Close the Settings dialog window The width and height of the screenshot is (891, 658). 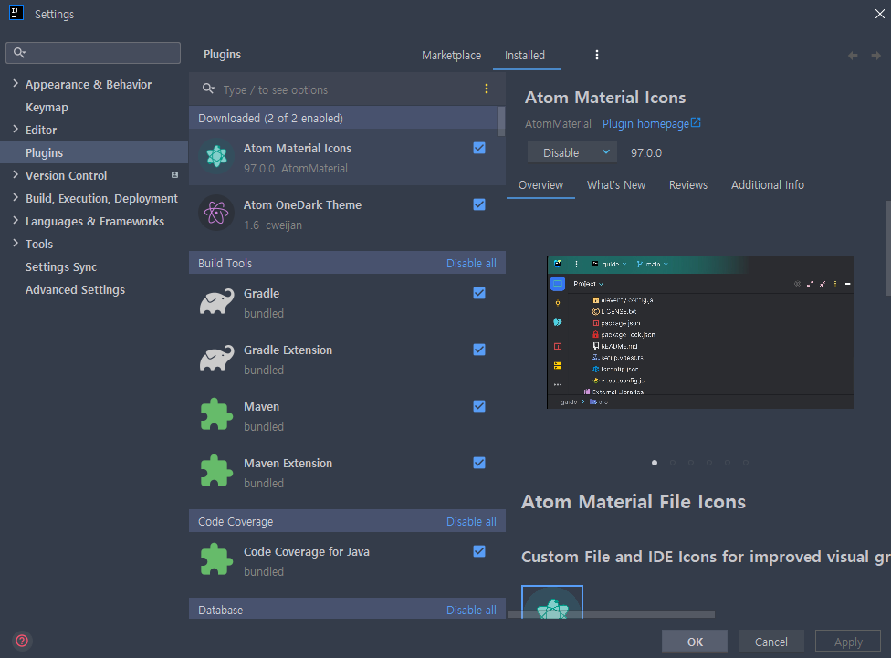coord(880,14)
